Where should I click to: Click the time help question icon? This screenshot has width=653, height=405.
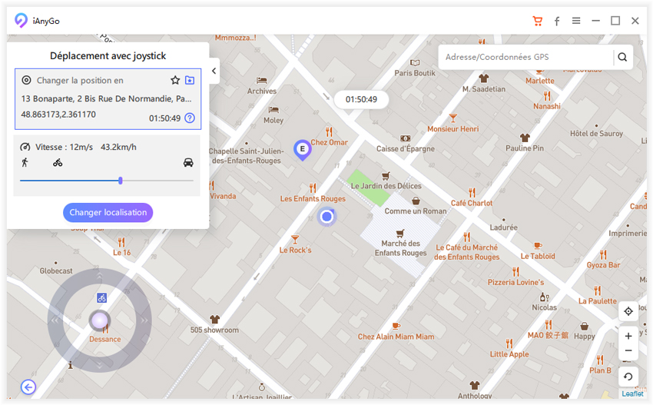[x=190, y=118]
